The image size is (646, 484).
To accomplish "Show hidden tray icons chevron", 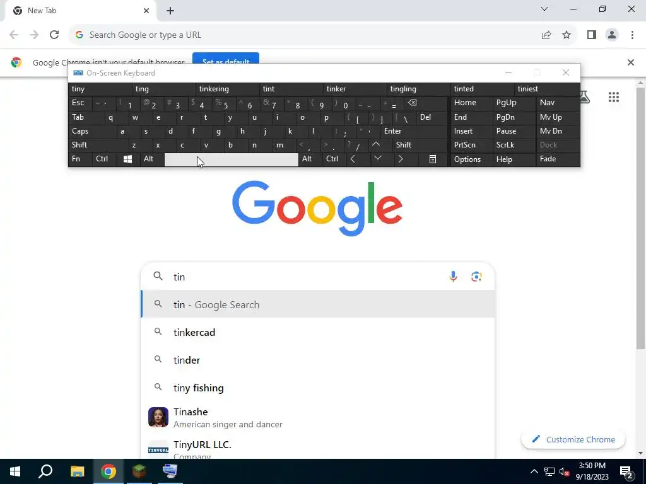I will (534, 471).
